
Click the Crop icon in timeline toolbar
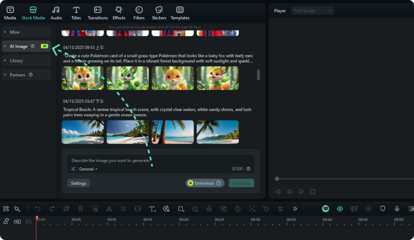pos(123,209)
